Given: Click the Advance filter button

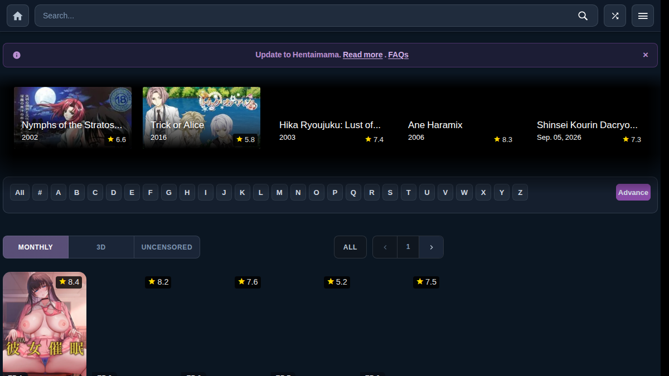Looking at the screenshot, I should (x=633, y=192).
